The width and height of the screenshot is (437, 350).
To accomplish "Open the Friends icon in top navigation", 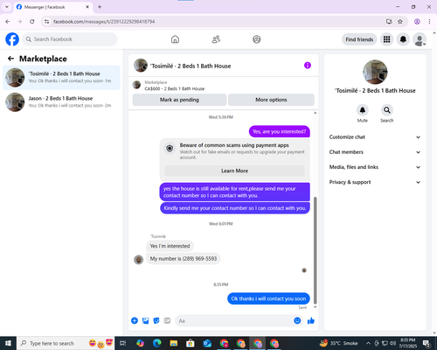I will point(216,39).
